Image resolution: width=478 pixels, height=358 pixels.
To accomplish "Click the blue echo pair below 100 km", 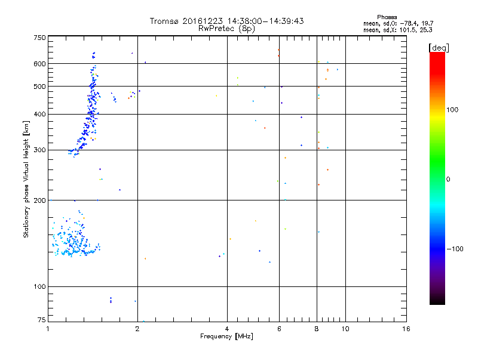I will pyautogui.click(x=111, y=300).
